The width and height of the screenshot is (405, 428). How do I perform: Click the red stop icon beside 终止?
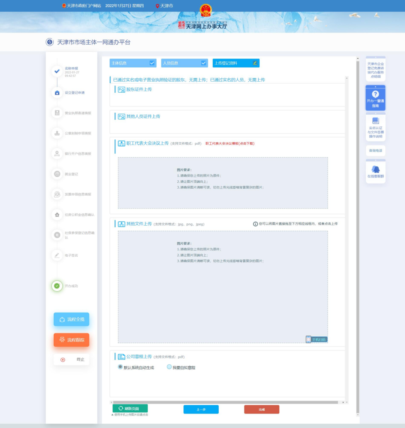[63, 360]
